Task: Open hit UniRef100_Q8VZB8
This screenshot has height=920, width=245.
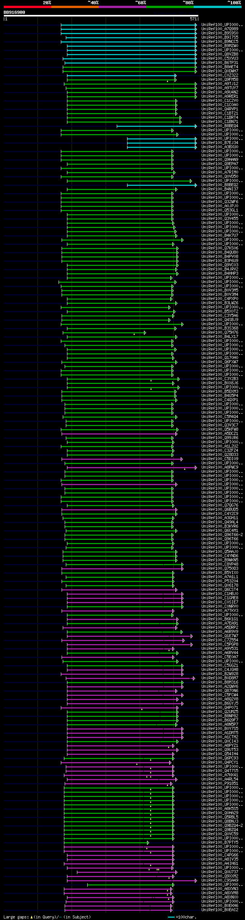Action: [220, 54]
